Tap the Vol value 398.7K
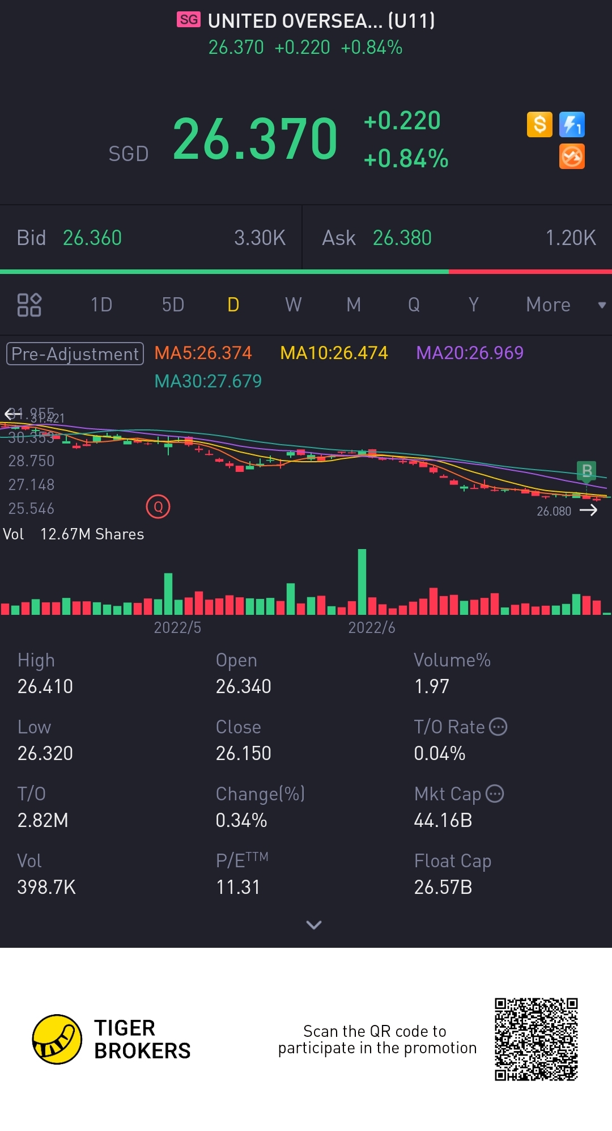This screenshot has width=612, height=1131. coord(46,887)
